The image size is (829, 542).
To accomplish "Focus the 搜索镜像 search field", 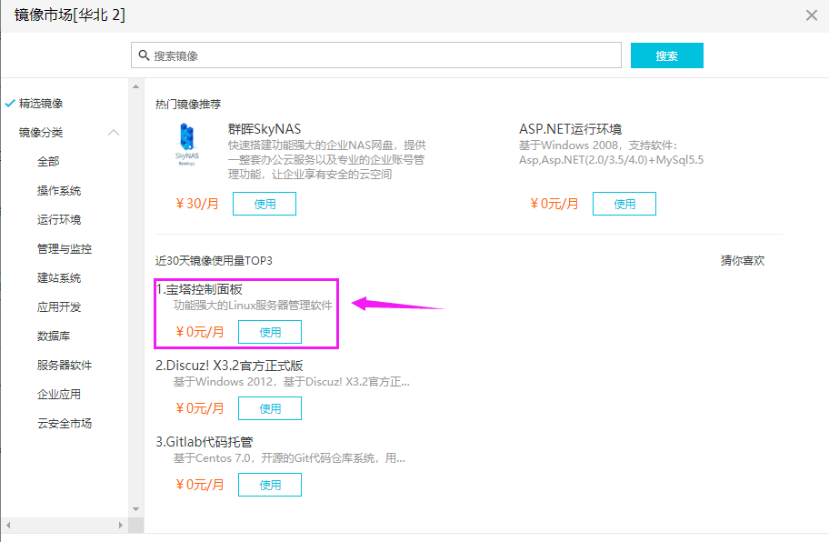I will coord(376,55).
